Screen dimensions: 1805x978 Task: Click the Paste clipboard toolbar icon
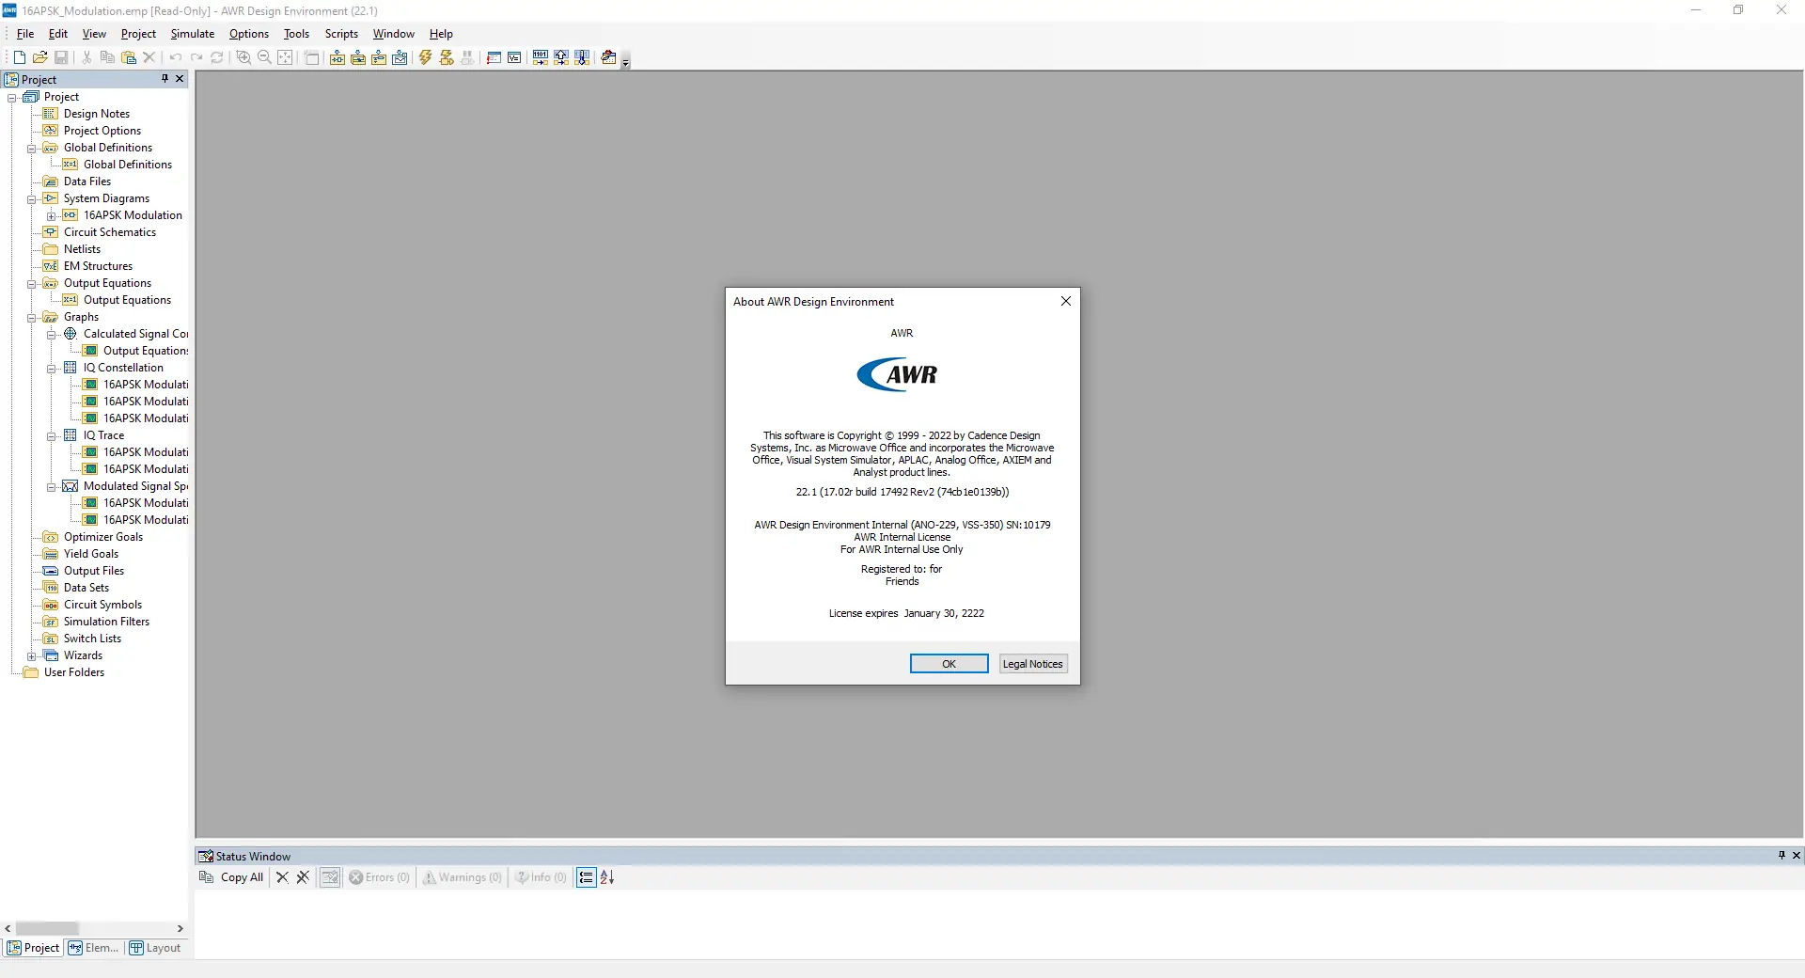coord(129,57)
